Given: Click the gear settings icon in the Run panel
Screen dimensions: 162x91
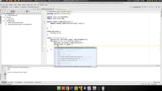Looking at the screenshot, I should tap(157, 66).
